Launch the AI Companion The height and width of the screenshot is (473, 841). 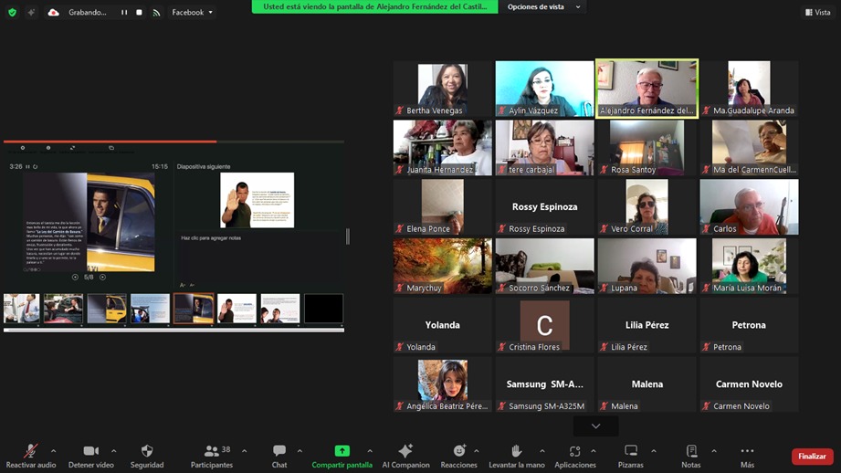(405, 451)
